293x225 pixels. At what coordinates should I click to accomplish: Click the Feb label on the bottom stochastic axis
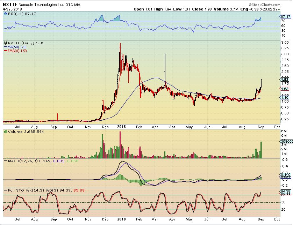[x=139, y=219]
